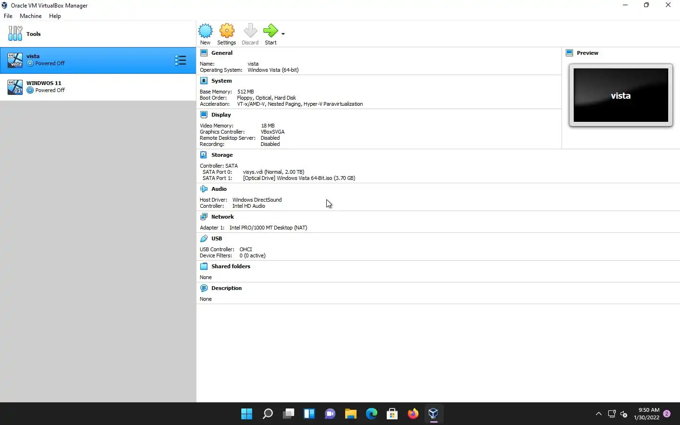Click the Network section icon
680x425 pixels.
pos(204,217)
